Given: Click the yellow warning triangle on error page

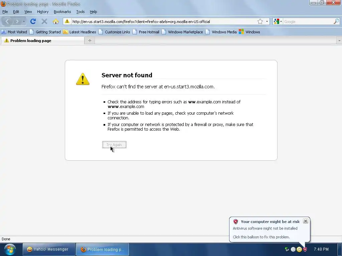Looking at the screenshot, I should click(83, 79).
